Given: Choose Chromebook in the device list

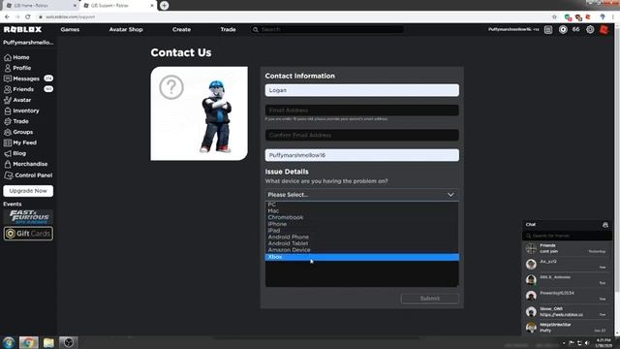Looking at the screenshot, I should (361, 217).
